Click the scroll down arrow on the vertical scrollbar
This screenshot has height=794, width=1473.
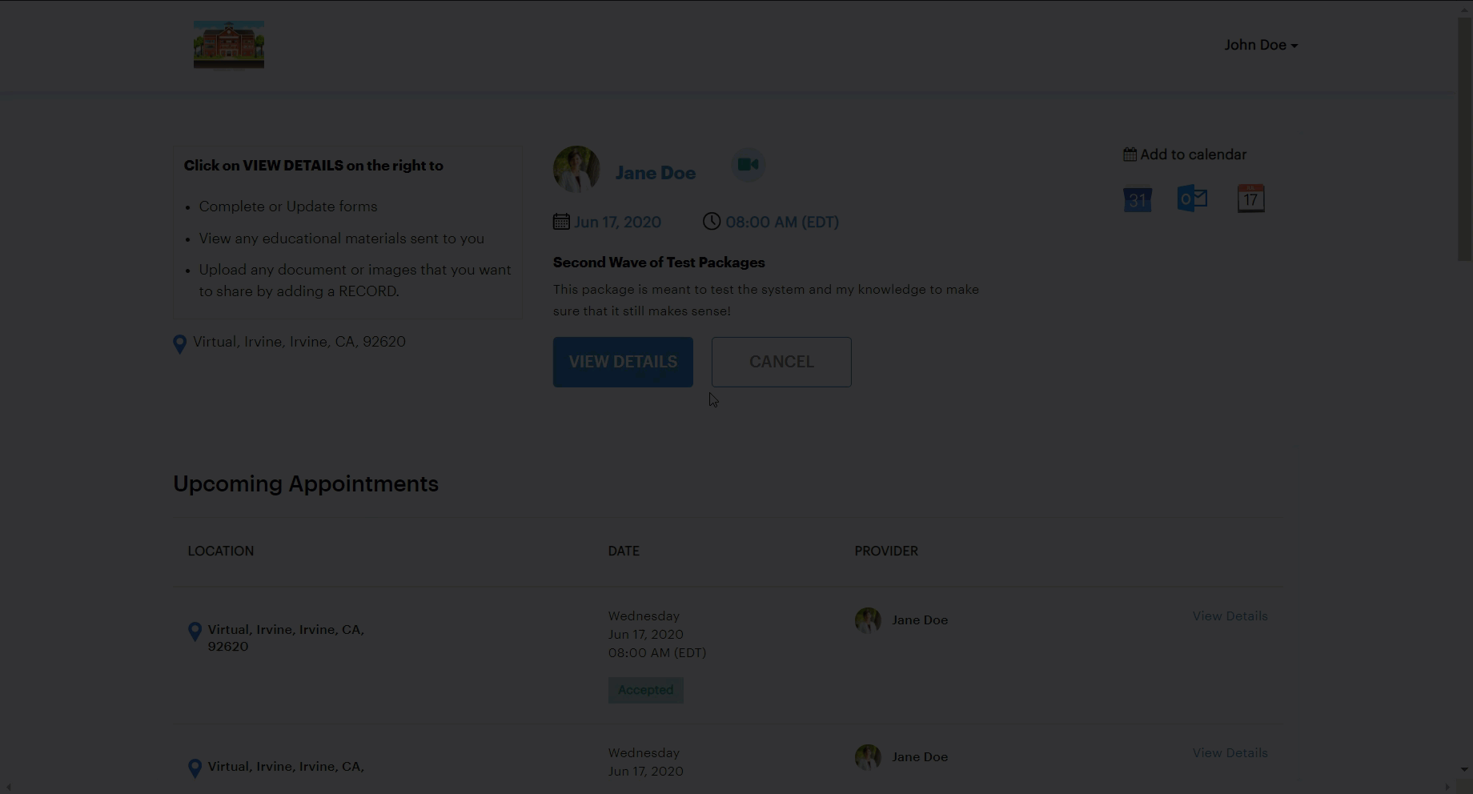1465,770
